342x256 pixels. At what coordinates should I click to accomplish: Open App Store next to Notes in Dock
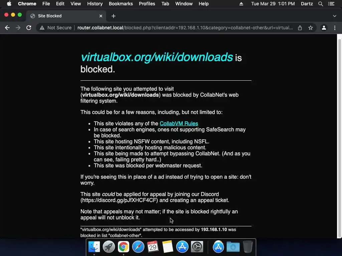(x=182, y=247)
